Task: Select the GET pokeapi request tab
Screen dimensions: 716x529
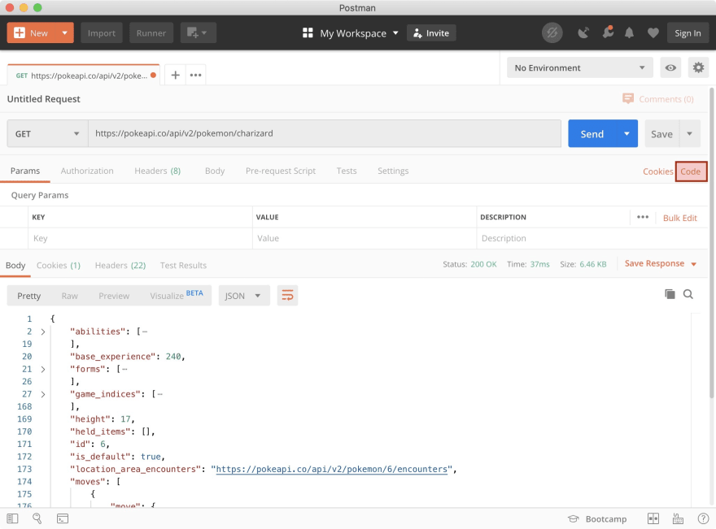Action: [x=84, y=76]
